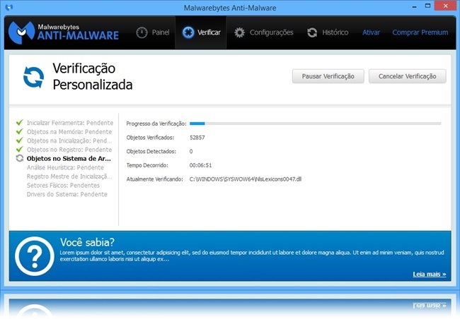This screenshot has width=460, height=319.
Task: Select the Drivers do Sistema: Pendente step
Action: 67,194
